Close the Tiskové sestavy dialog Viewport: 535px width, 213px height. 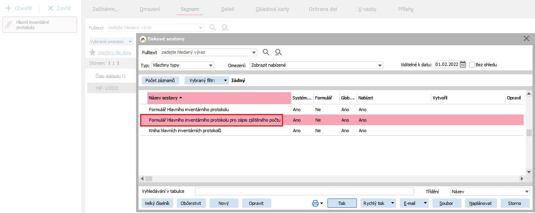pyautogui.click(x=526, y=39)
